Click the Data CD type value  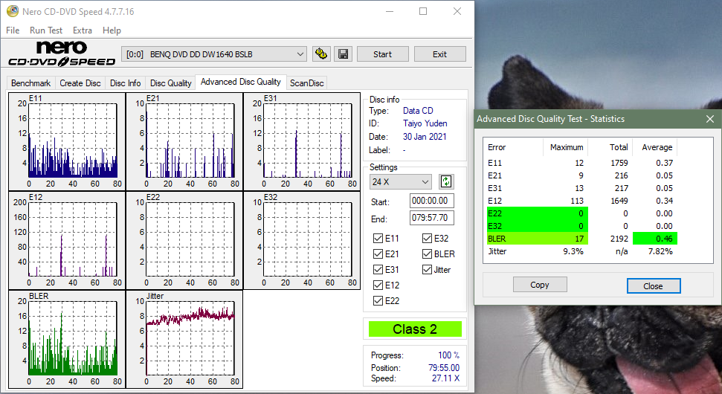tap(418, 111)
